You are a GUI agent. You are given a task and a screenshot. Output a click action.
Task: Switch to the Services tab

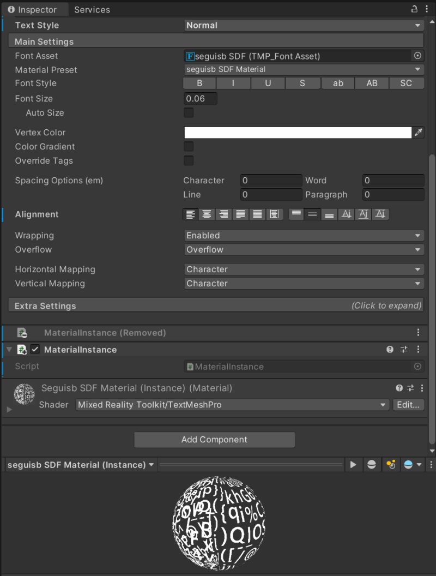coord(92,9)
